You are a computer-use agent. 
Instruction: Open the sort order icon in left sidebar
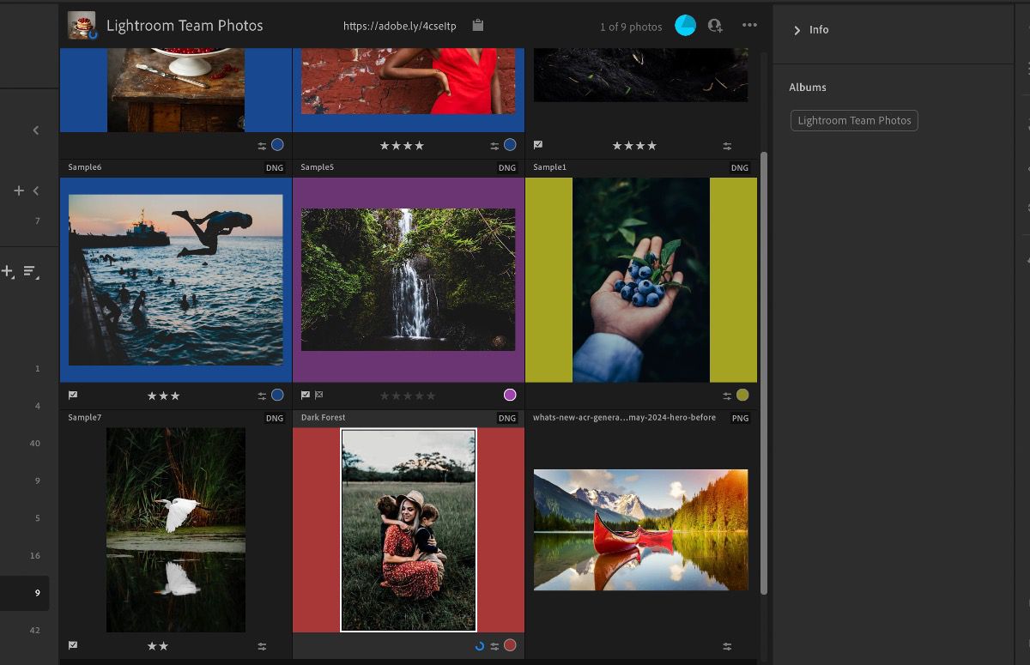click(31, 271)
